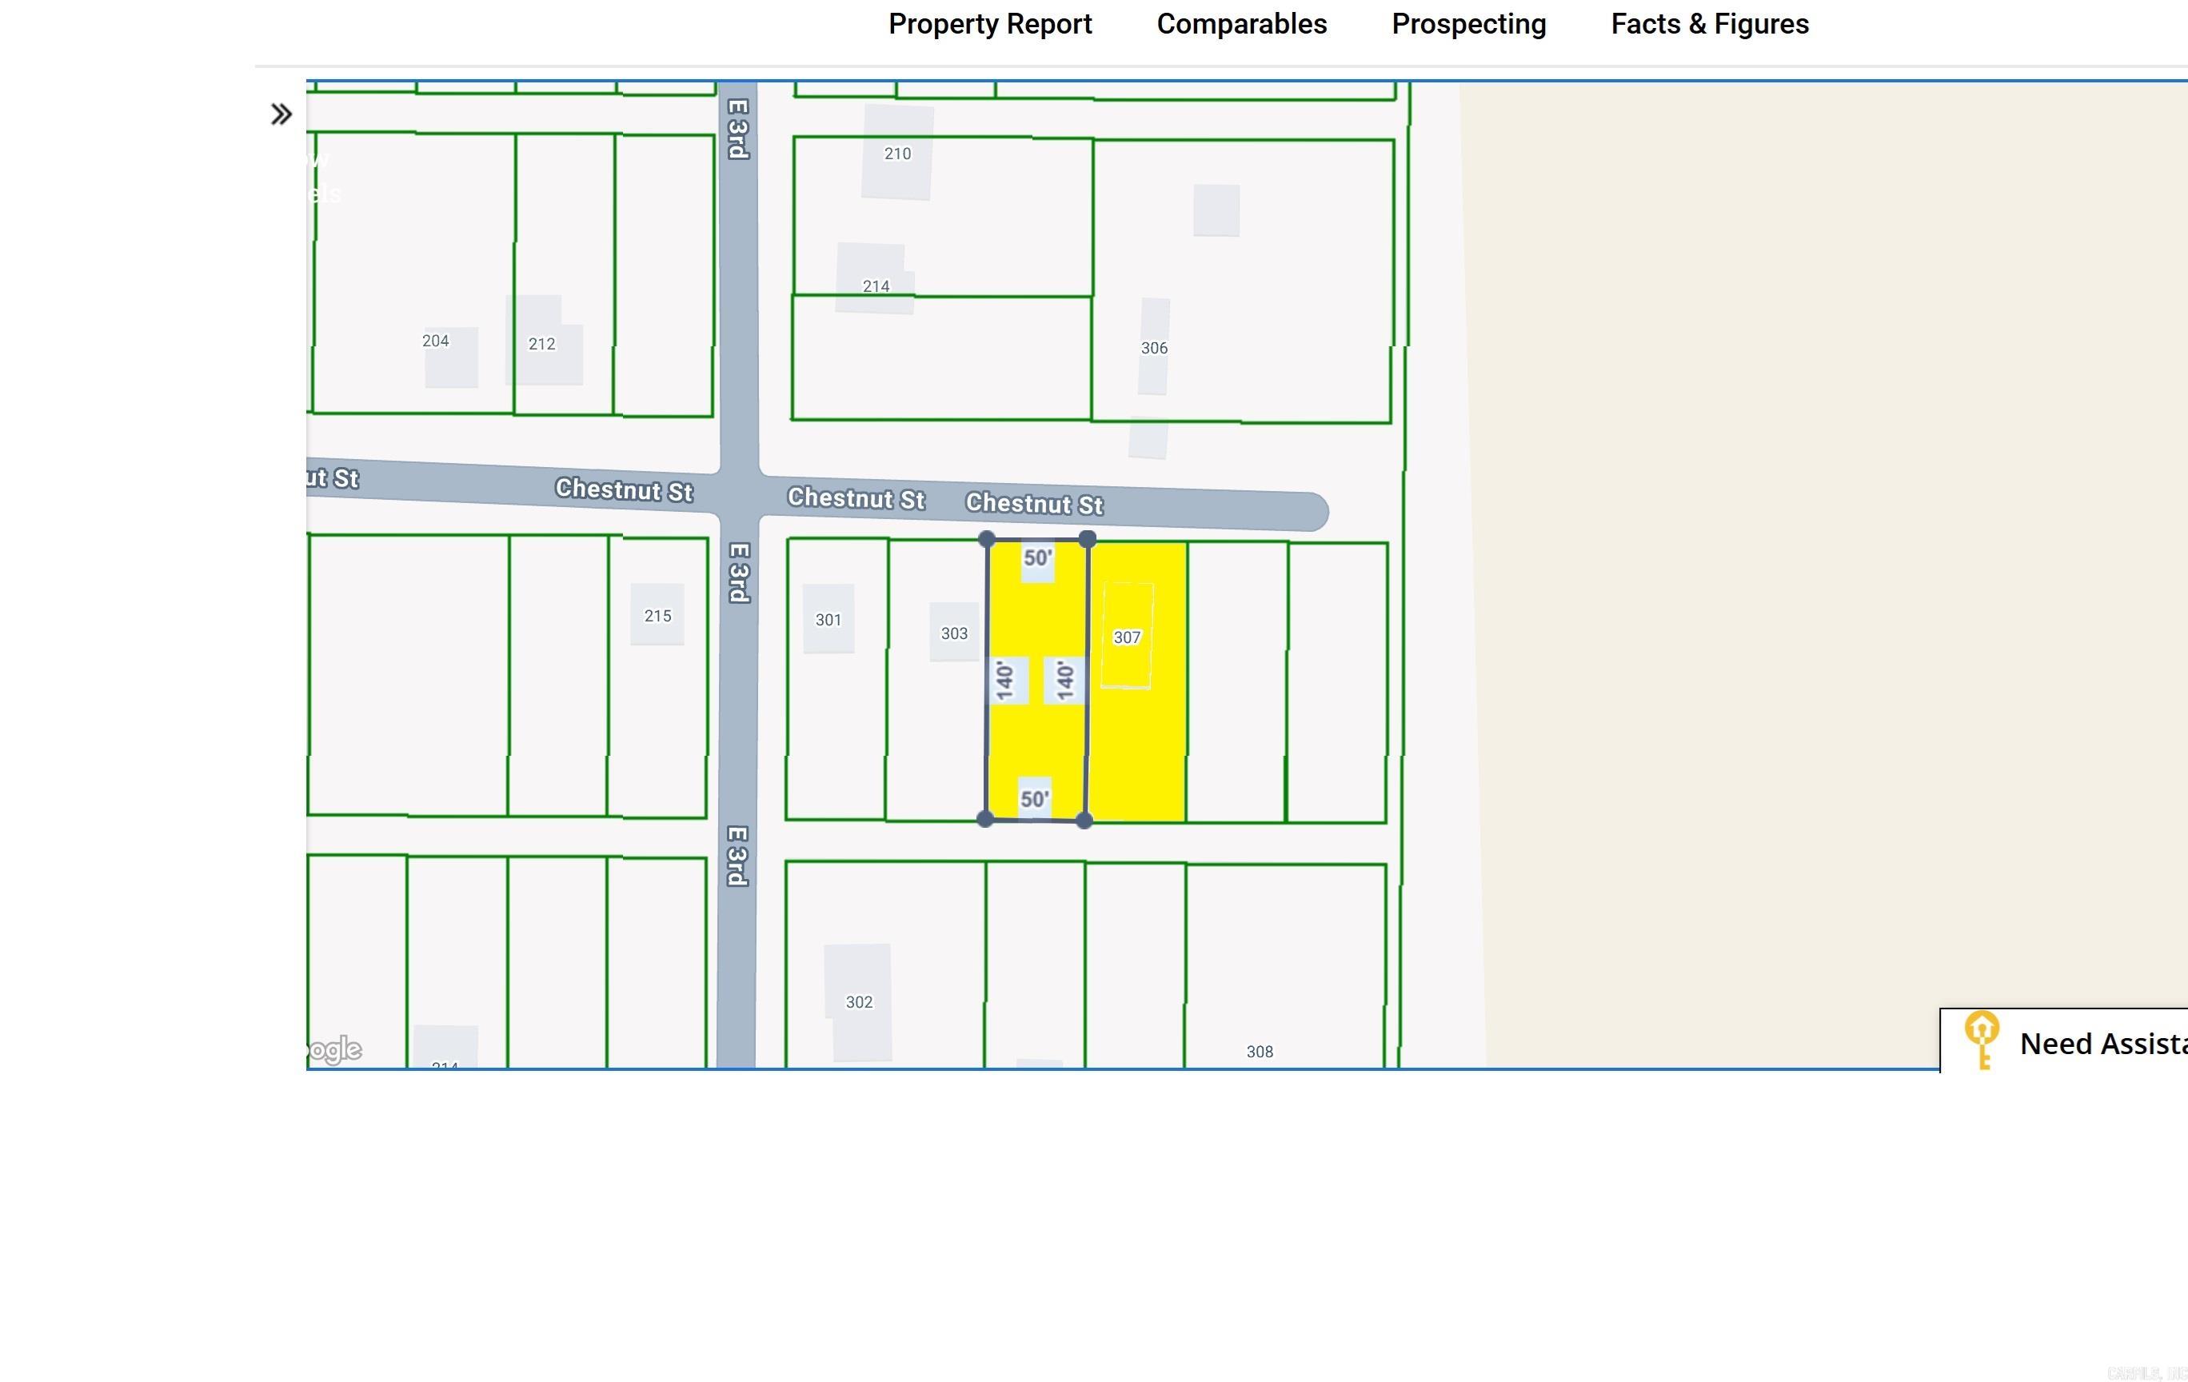Click the 140' depth dimension label

(x=1006, y=679)
